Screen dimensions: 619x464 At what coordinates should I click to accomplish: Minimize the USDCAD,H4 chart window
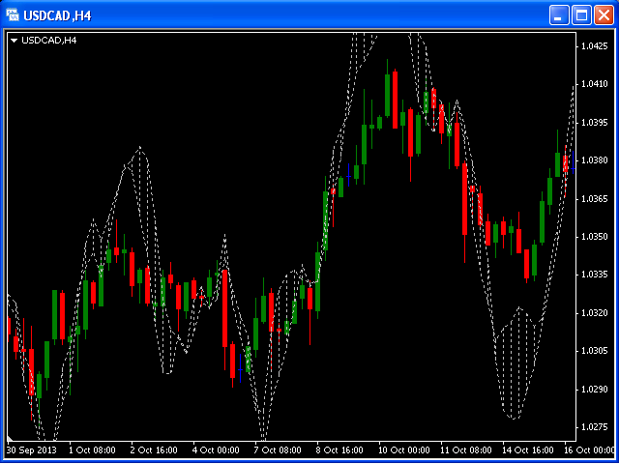coord(559,15)
